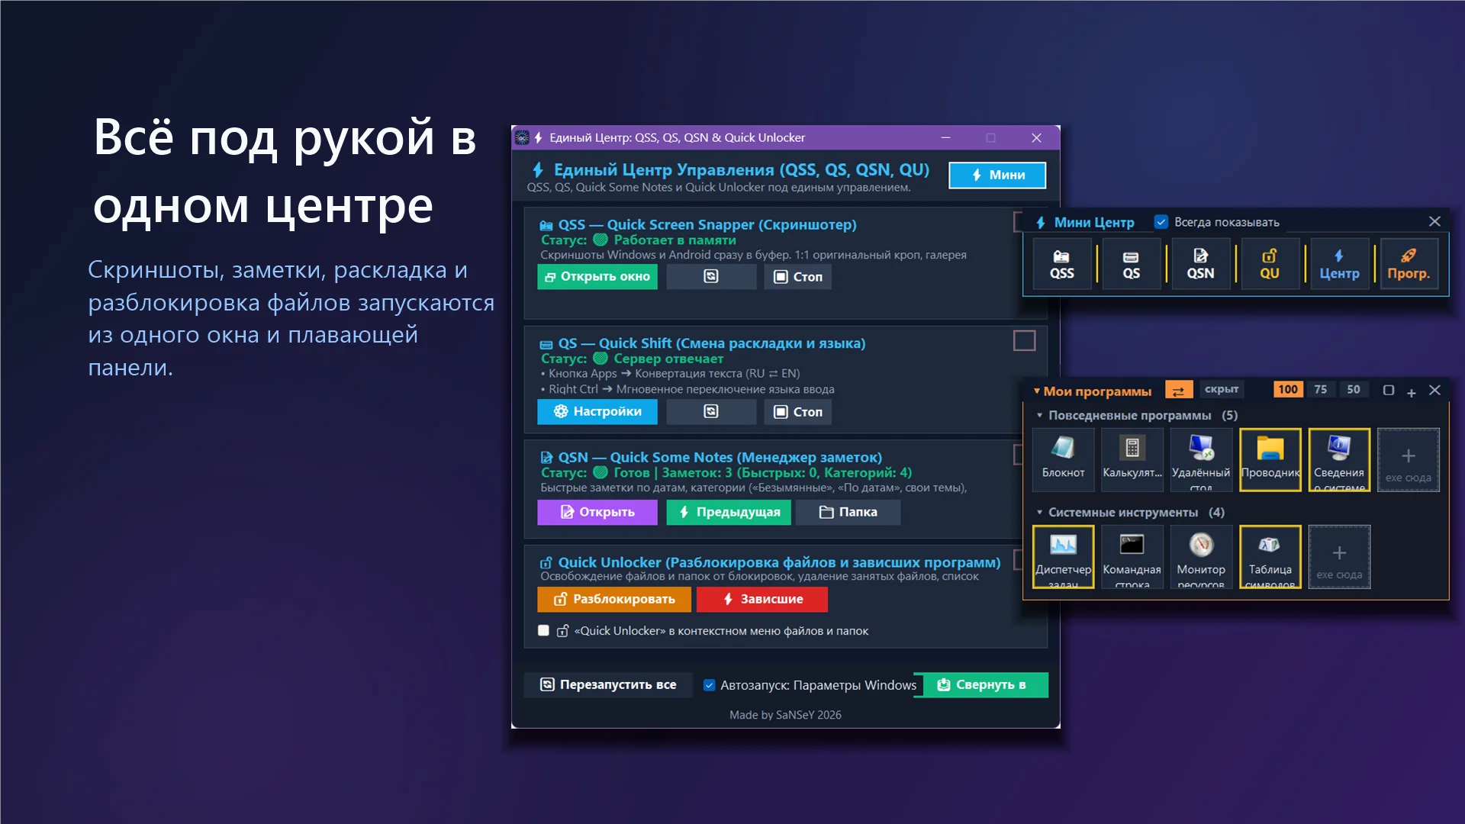Set panel opacity to 50
The height and width of the screenshot is (824, 1465).
pyautogui.click(x=1354, y=389)
